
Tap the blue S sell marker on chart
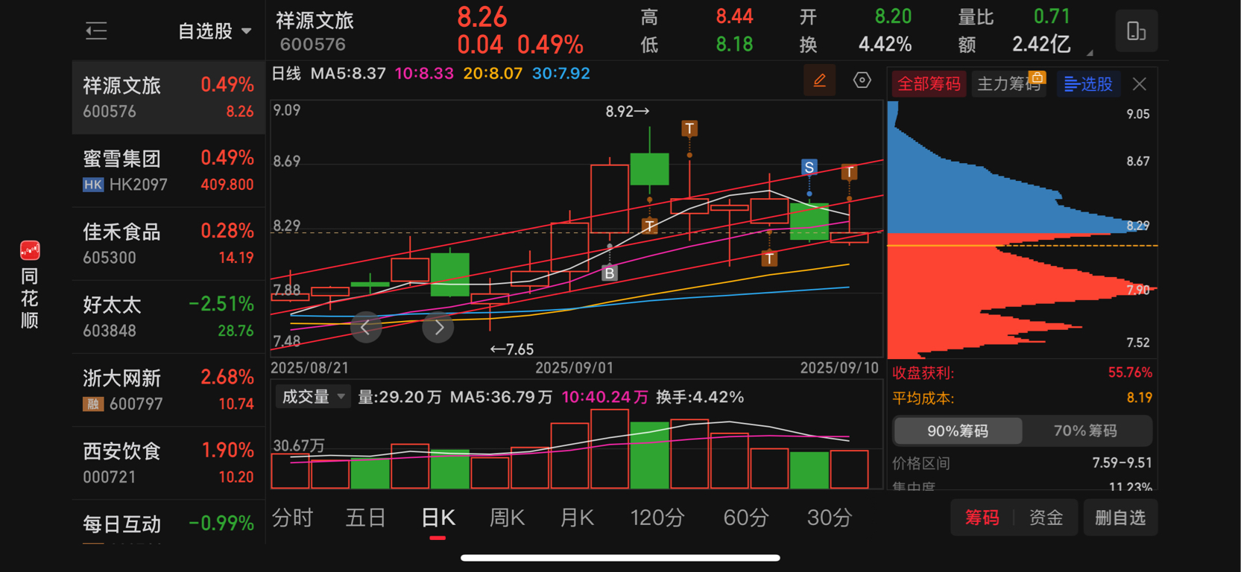pos(809,167)
